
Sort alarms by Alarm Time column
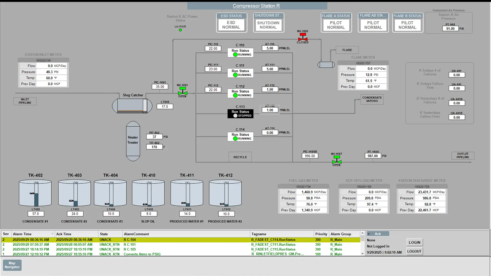[x=22, y=234]
